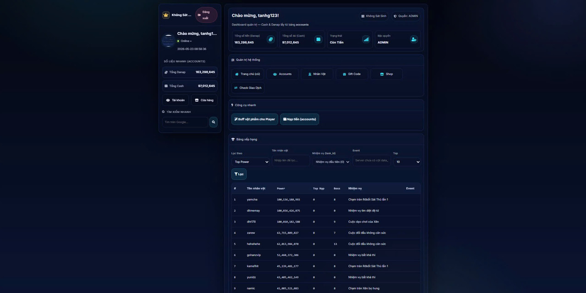
Task: Click the wallet icon in Tổng số dư card
Action: (318, 39)
